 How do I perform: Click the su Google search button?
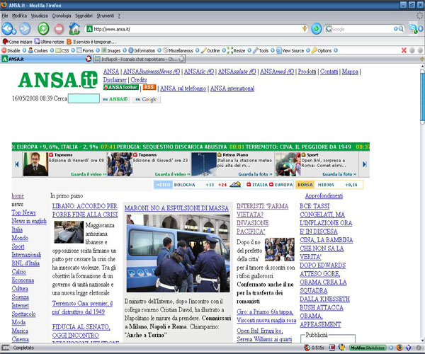click(x=146, y=99)
